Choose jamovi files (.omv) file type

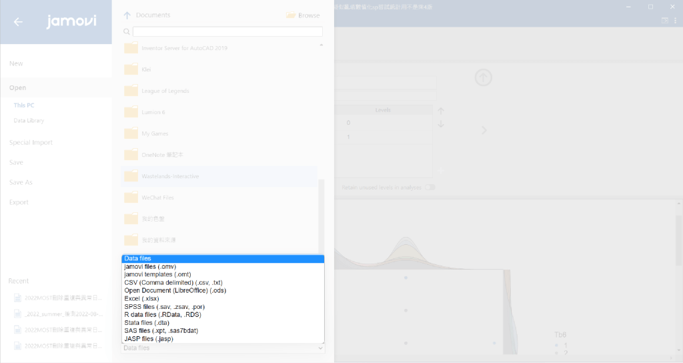tap(150, 267)
